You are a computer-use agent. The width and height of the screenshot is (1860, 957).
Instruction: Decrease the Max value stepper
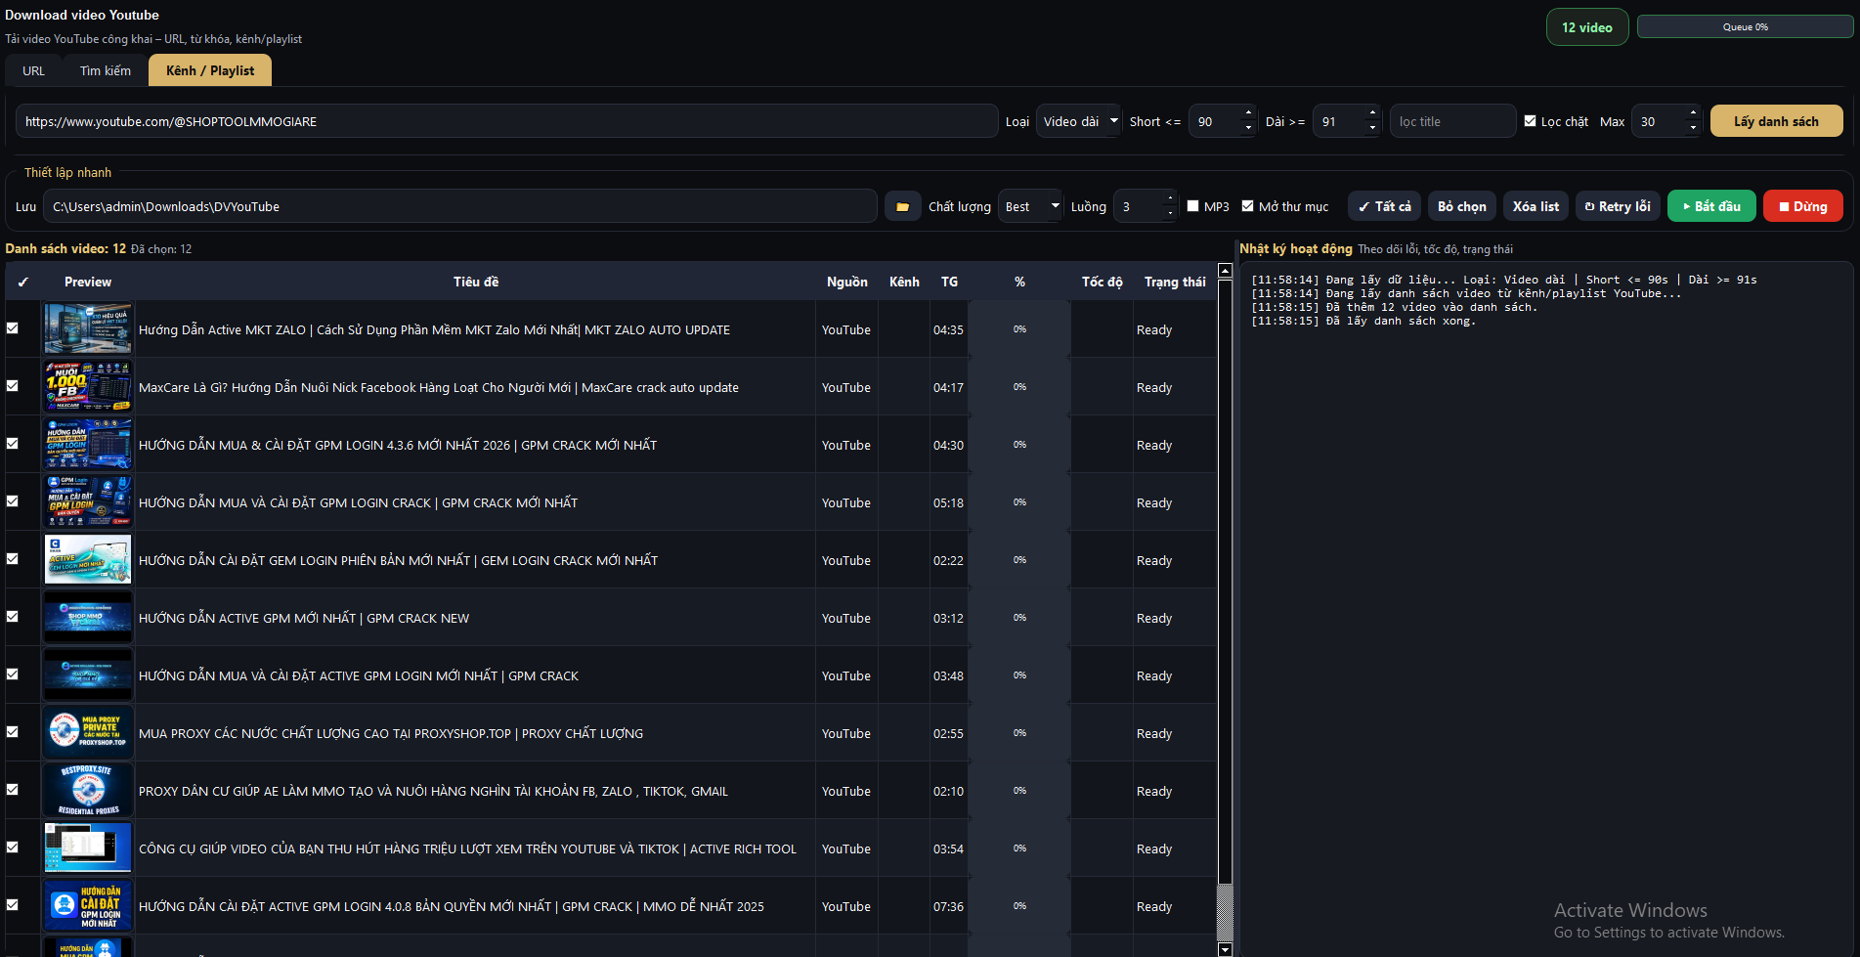1693,128
